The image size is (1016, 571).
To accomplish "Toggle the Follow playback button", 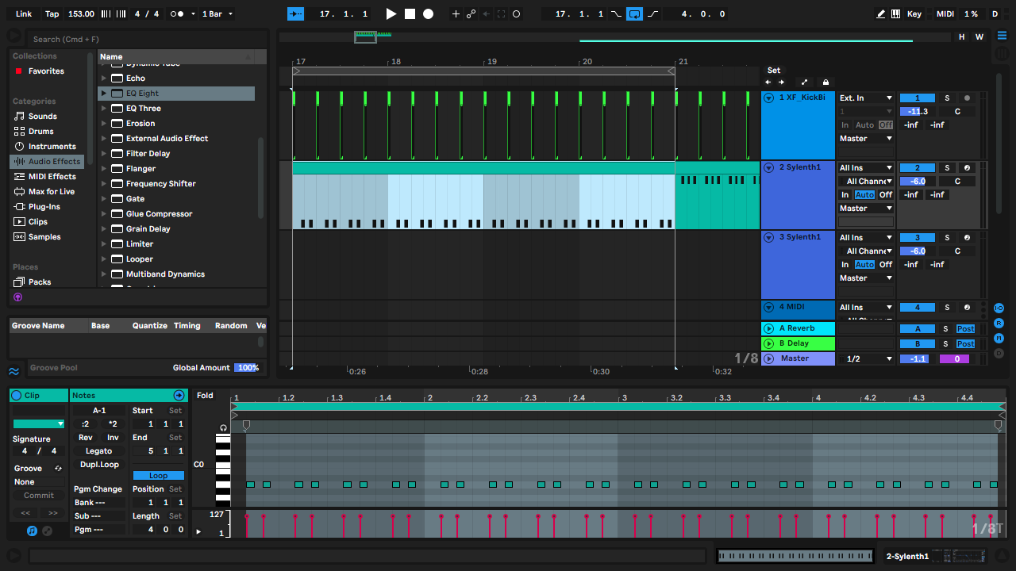I will point(295,14).
